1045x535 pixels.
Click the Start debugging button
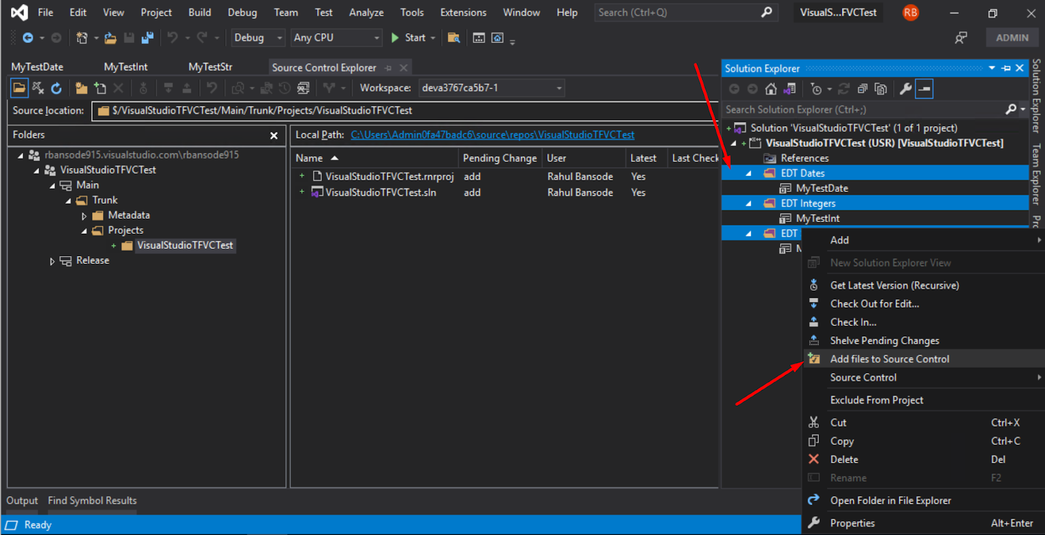click(x=408, y=38)
